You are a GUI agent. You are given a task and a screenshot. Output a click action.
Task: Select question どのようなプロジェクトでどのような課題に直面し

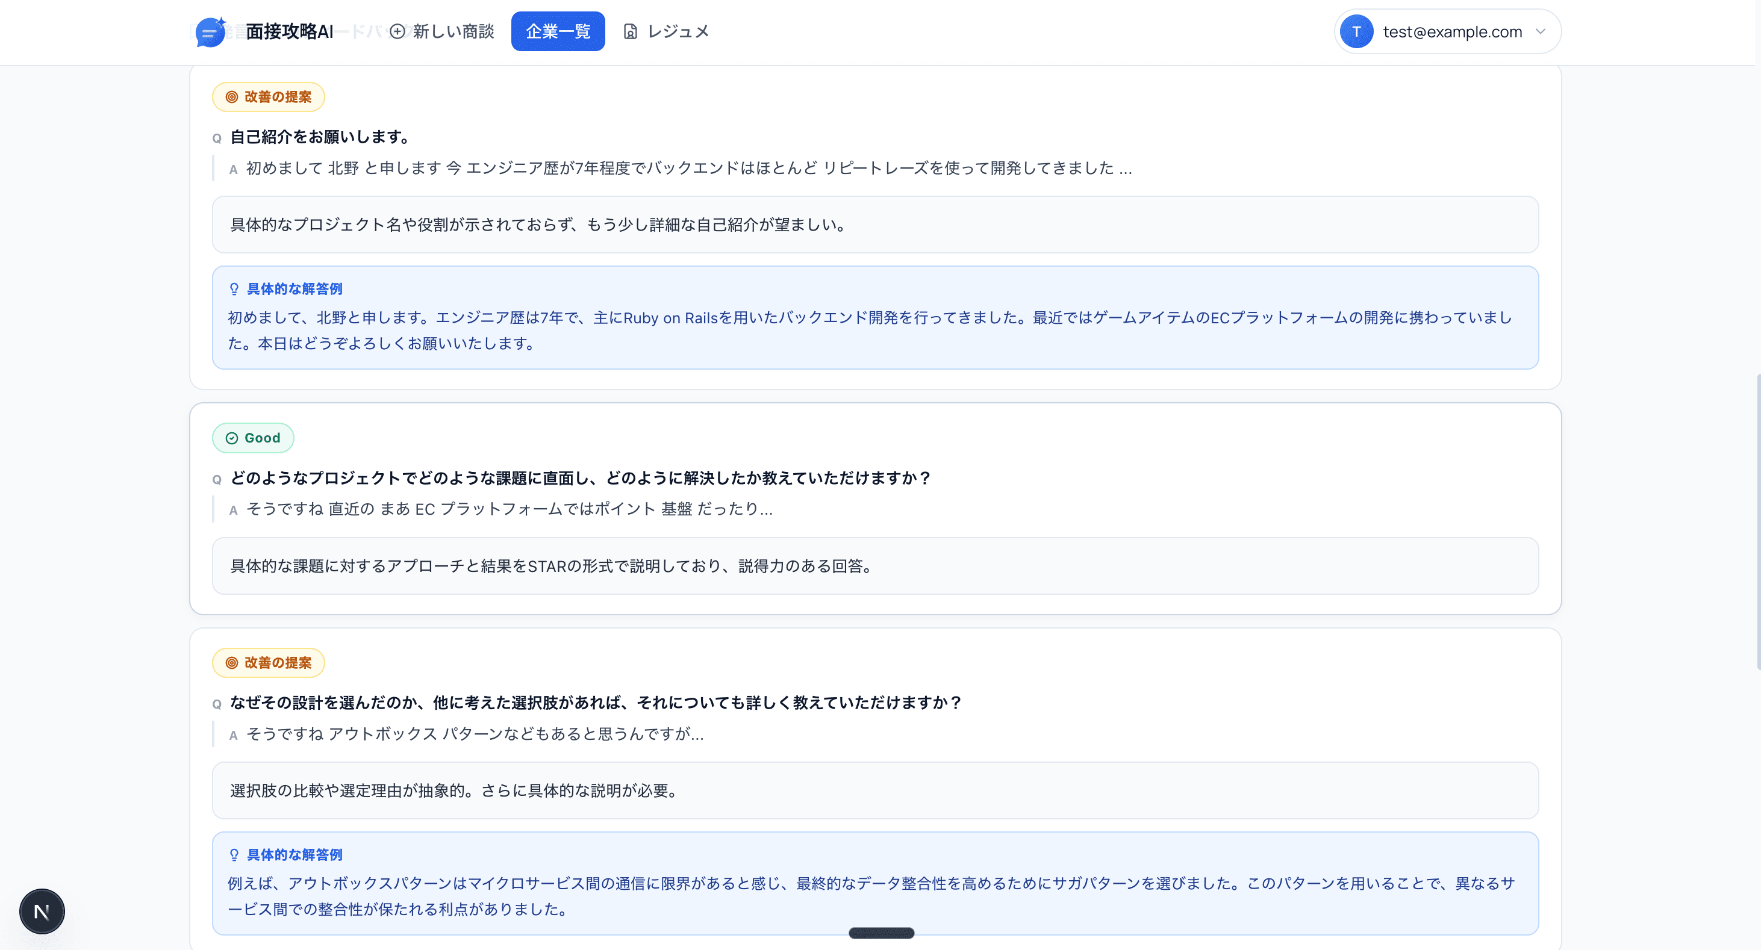click(x=581, y=478)
